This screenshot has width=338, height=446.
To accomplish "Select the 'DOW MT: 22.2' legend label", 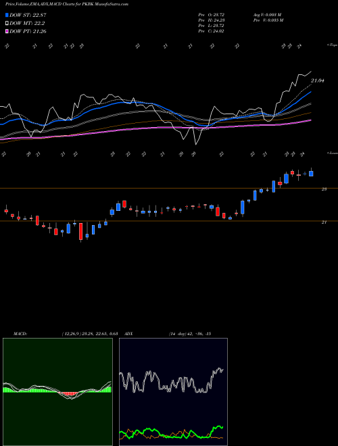I will pos(27,24).
